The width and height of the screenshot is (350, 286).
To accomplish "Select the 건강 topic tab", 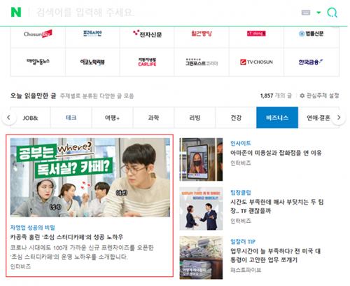I will coord(236,118).
